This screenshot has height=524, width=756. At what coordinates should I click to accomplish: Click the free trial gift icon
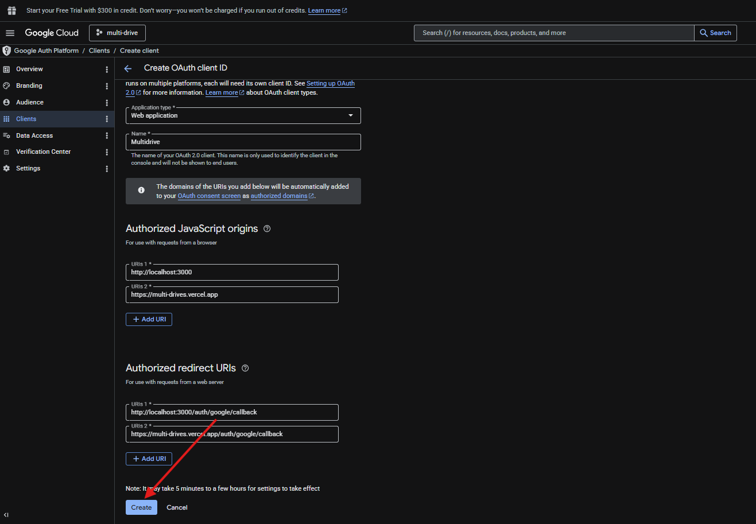(11, 11)
